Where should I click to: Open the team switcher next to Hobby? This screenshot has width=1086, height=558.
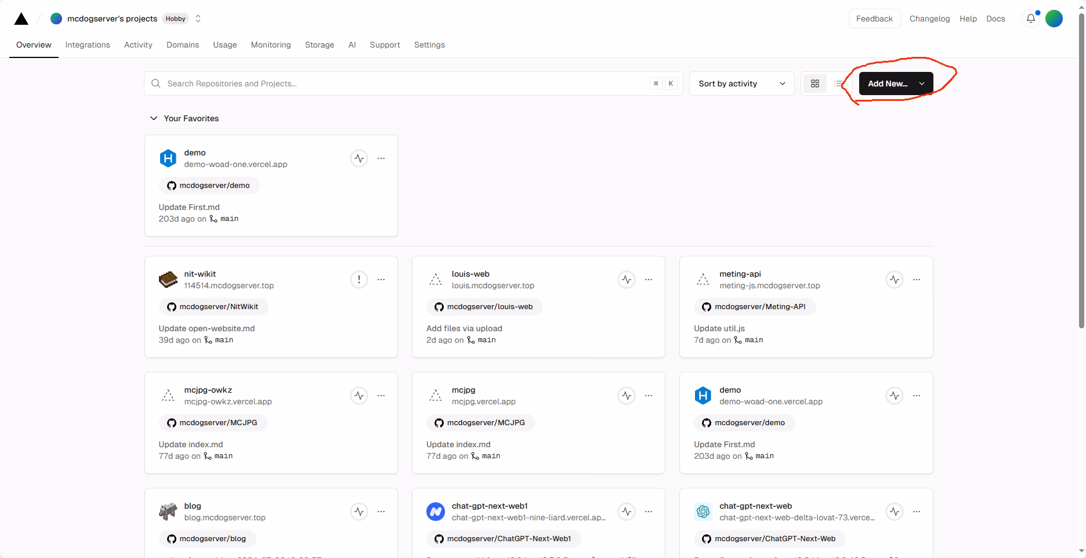tap(198, 19)
